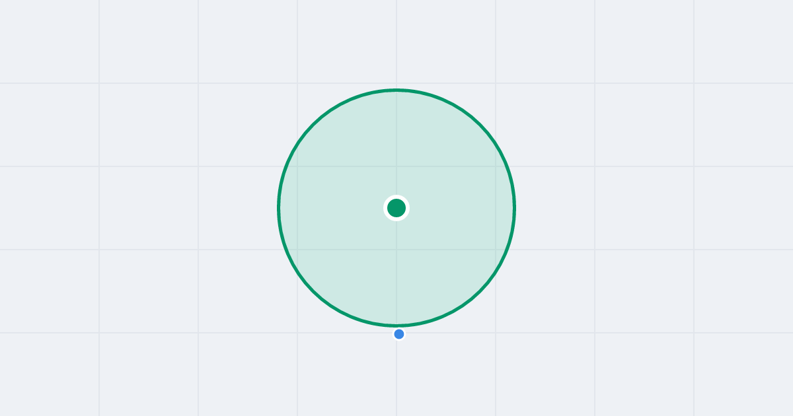Select the green center point of the circle
The width and height of the screenshot is (793, 416).
397,208
